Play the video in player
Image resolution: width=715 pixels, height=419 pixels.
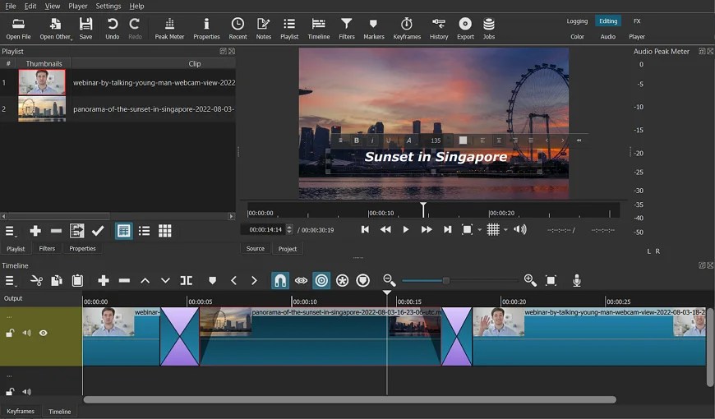tap(406, 229)
